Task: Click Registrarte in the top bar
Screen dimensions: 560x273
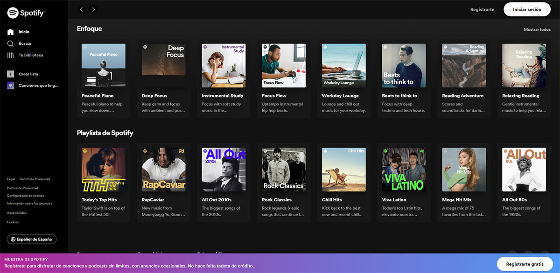Action: 482,9
